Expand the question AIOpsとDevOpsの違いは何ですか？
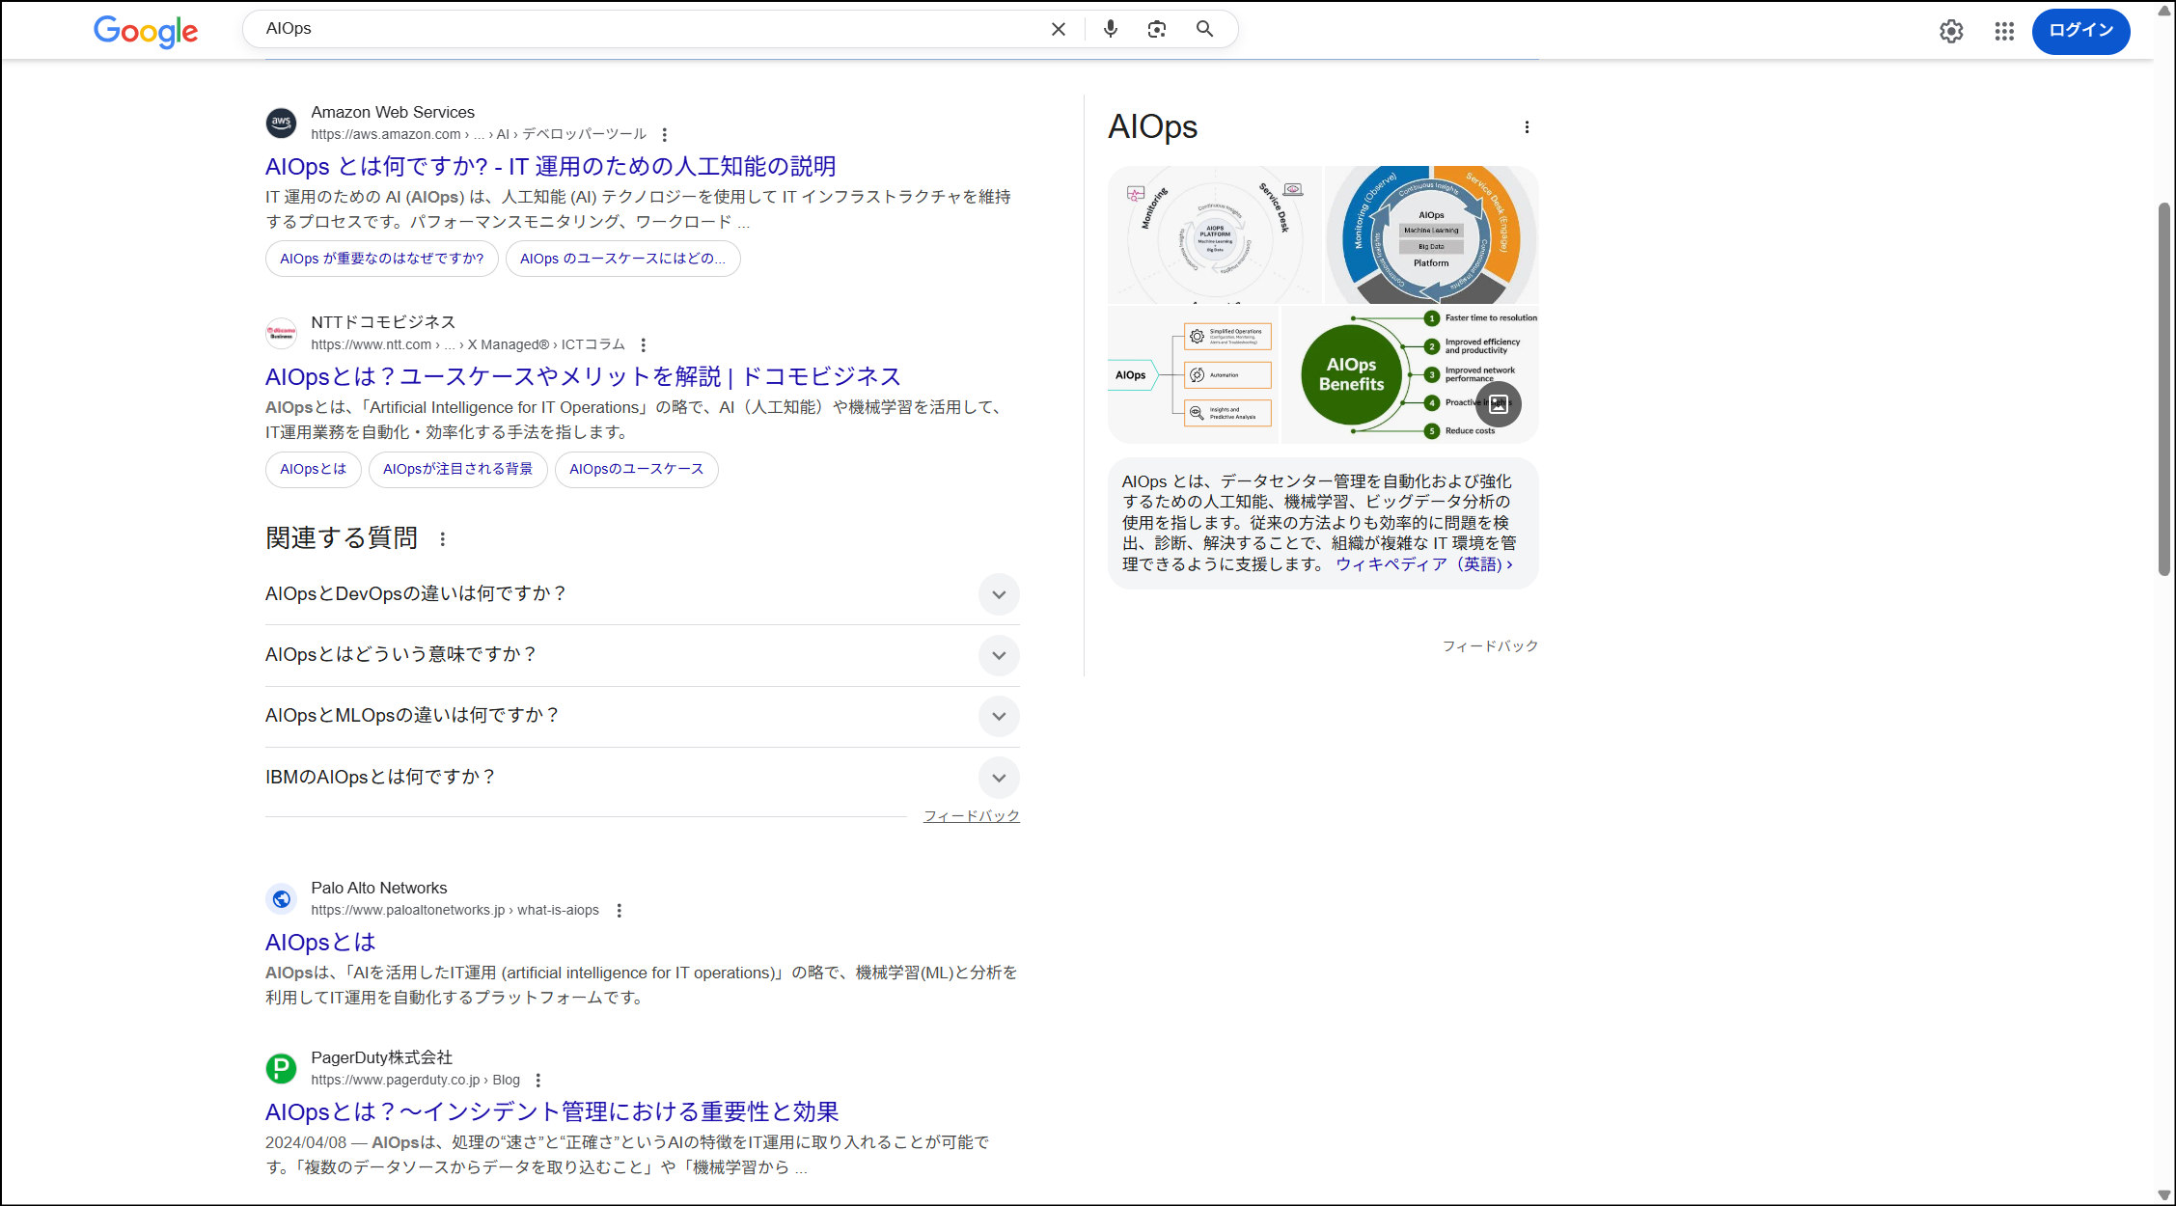Screen dimensions: 2176x1206 coord(999,594)
